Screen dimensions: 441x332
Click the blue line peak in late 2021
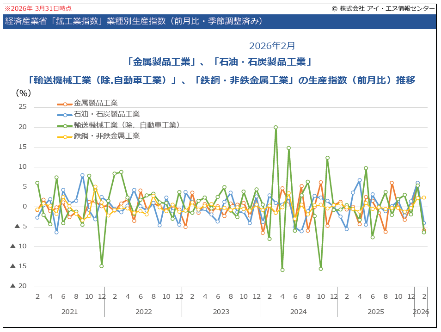[82, 175]
